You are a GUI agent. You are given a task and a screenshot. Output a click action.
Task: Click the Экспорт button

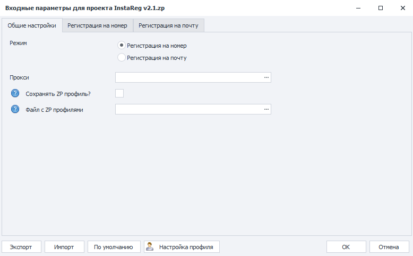pyautogui.click(x=21, y=247)
